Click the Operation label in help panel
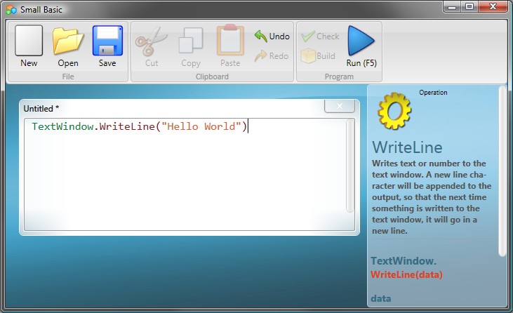The height and width of the screenshot is (313, 513). (433, 93)
